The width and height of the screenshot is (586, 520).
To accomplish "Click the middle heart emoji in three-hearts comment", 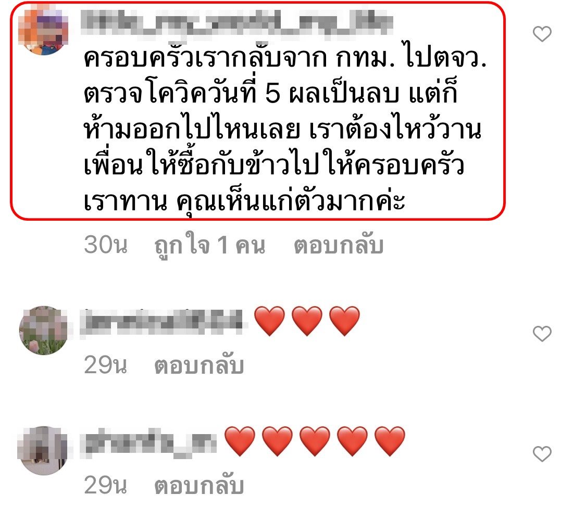I will tap(307, 321).
